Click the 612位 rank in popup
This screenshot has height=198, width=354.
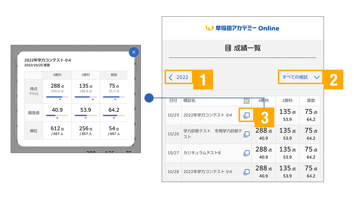click(57, 129)
